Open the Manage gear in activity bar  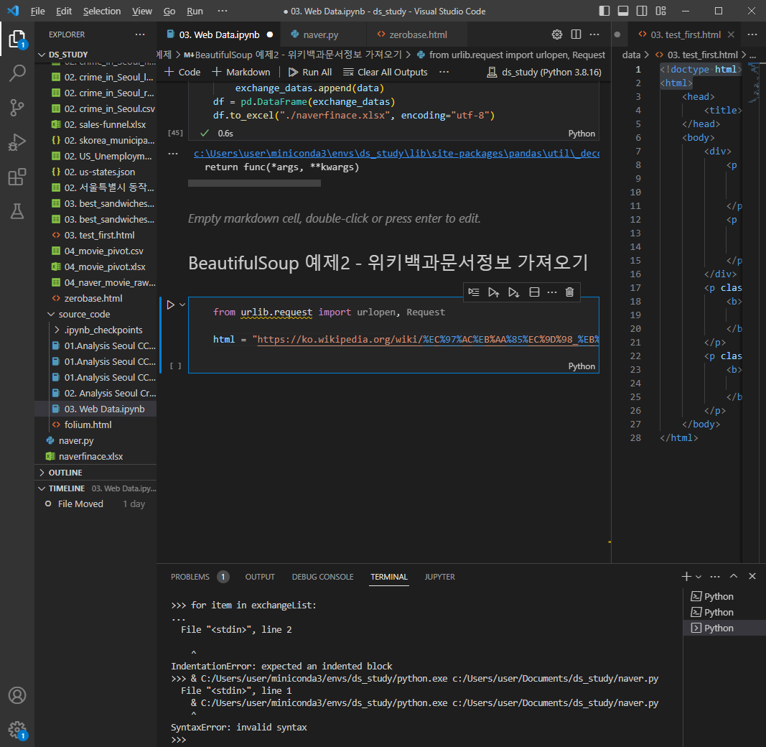pos(17,730)
